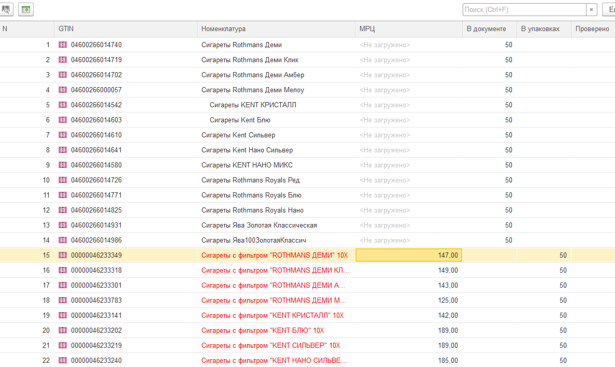Select the red item "KENT БЛЮ" 10X
This screenshot has width=615, height=367.
[x=262, y=331]
